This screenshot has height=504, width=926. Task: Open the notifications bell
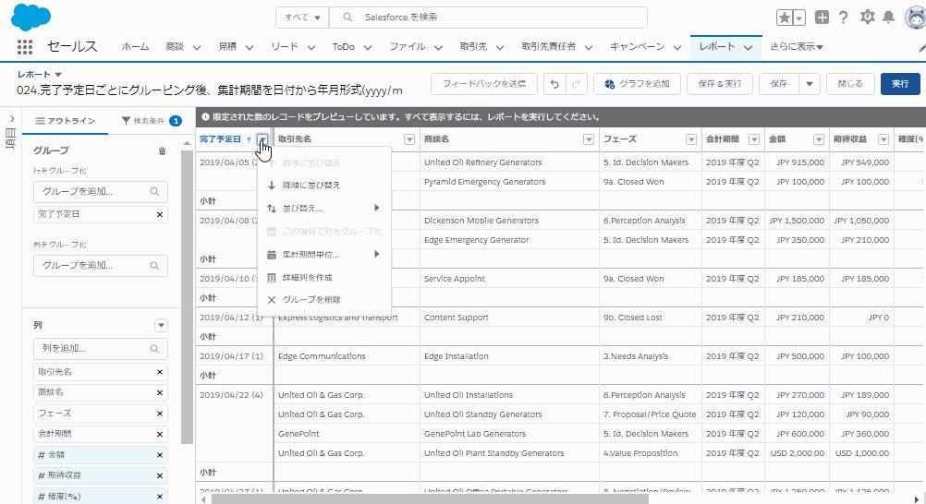click(x=888, y=18)
